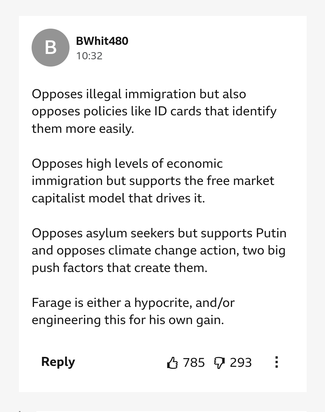The height and width of the screenshot is (412, 325).
Task: Dislike the comment with thumbs-down icon
Action: [x=219, y=363]
